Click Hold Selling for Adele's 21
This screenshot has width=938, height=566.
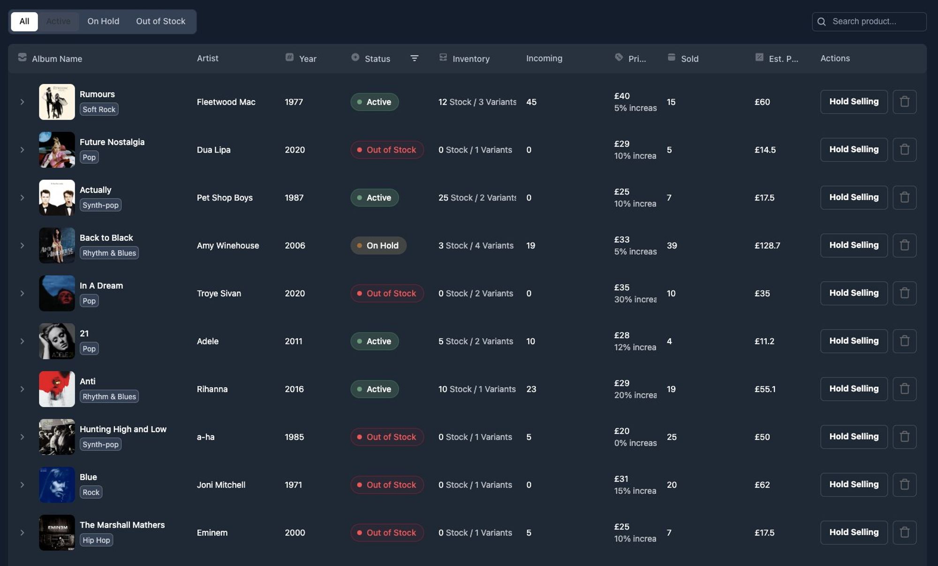point(854,341)
